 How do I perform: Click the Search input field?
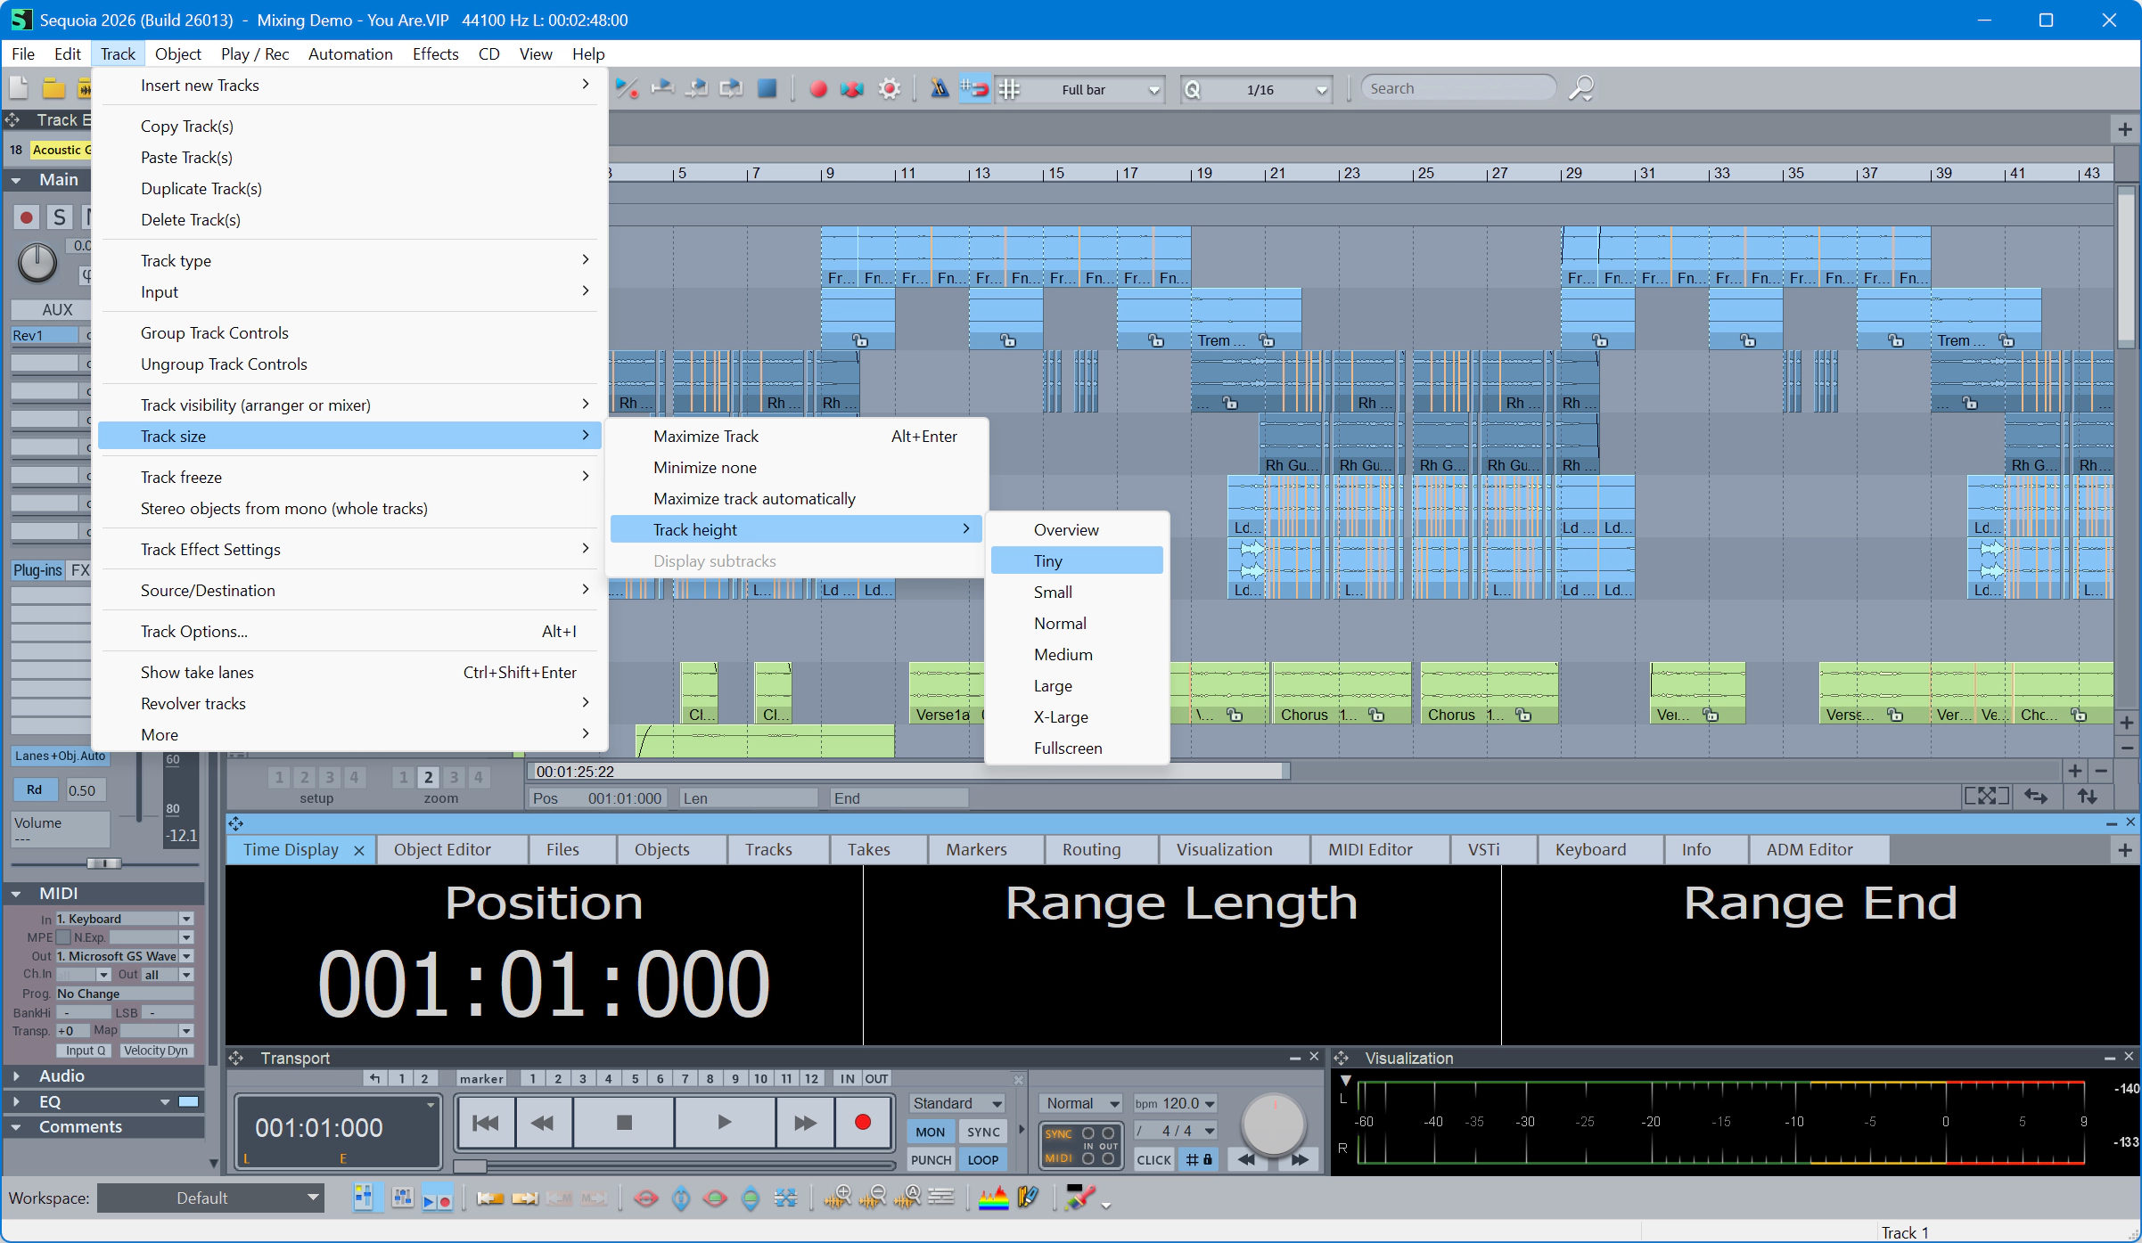1458,88
